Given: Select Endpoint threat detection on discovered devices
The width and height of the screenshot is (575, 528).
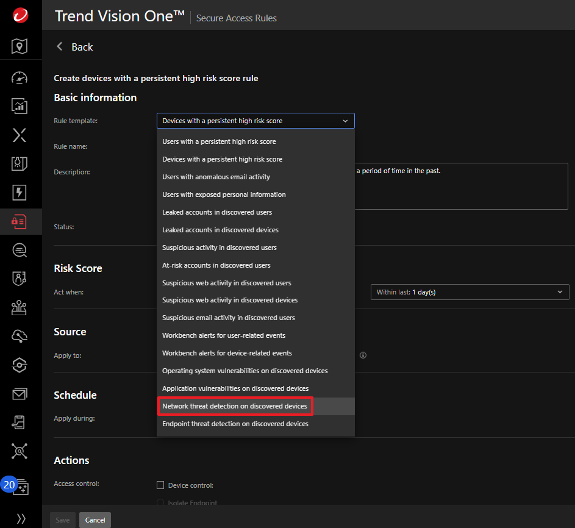Looking at the screenshot, I should coord(235,424).
